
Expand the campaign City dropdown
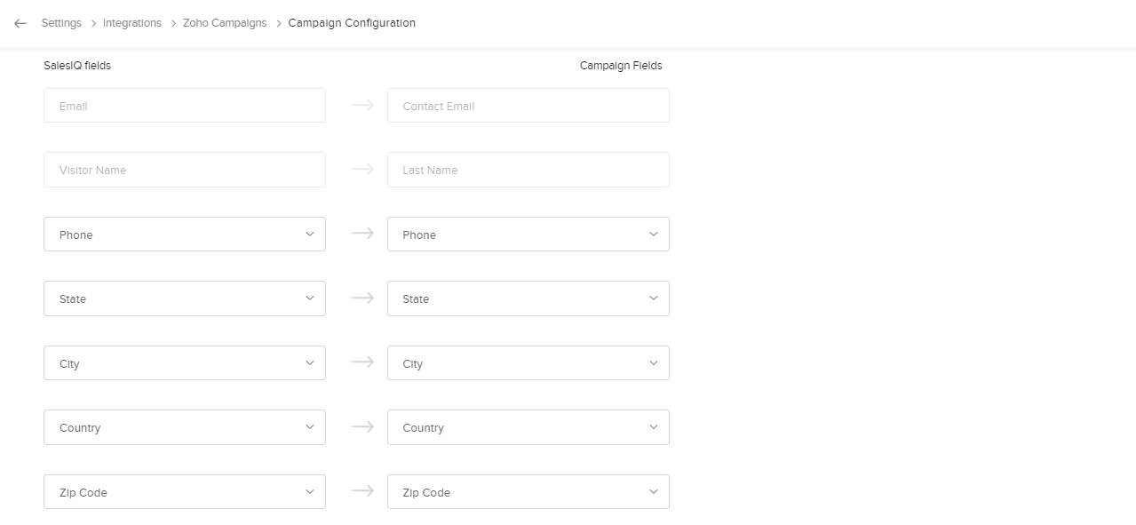[x=528, y=363]
